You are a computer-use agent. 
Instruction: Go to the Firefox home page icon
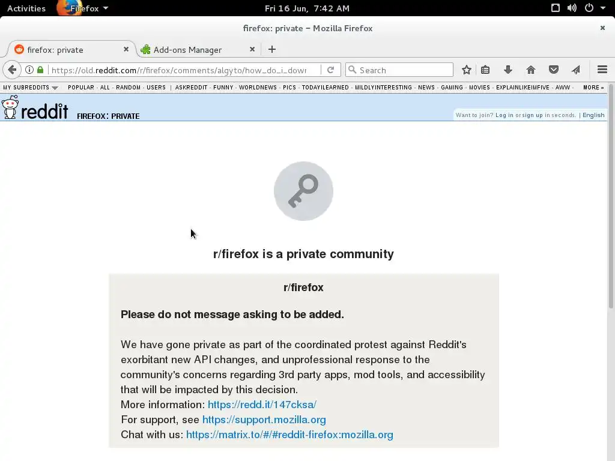(531, 70)
